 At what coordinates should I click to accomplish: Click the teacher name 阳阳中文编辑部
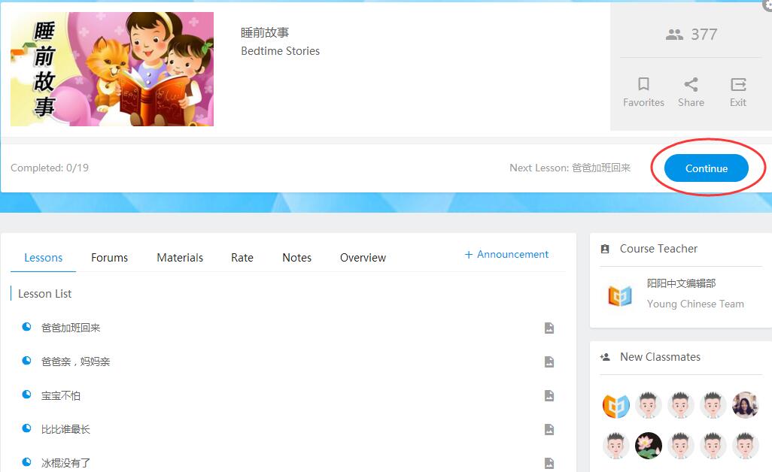[x=682, y=283]
